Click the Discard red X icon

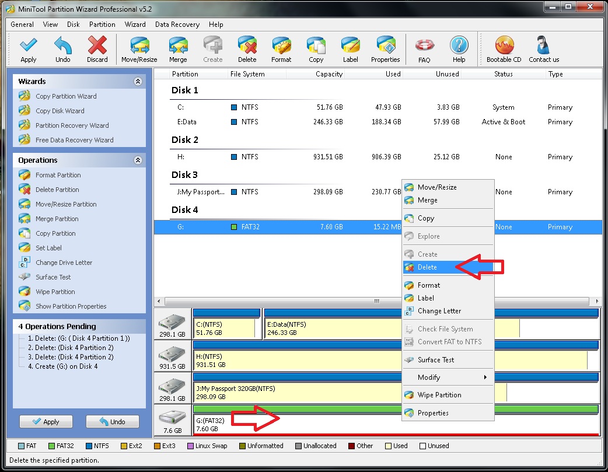[97, 49]
